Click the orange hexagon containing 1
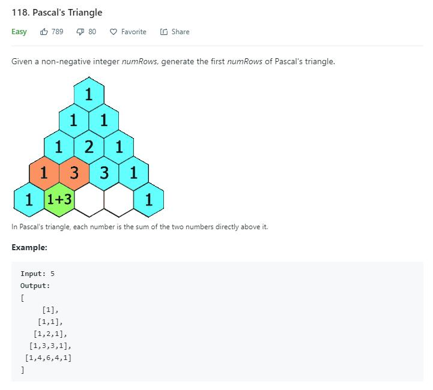This screenshot has width=433, height=390. 44,173
